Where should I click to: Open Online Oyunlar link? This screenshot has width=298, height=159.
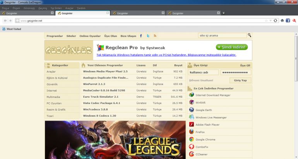click(x=90, y=36)
